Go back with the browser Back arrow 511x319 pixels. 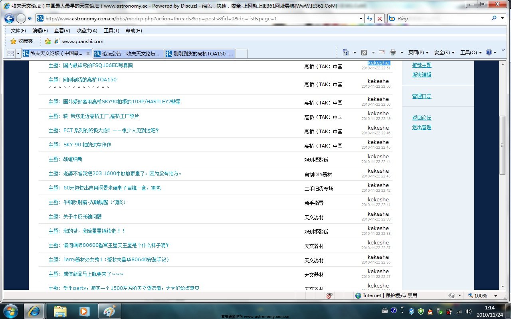point(9,18)
